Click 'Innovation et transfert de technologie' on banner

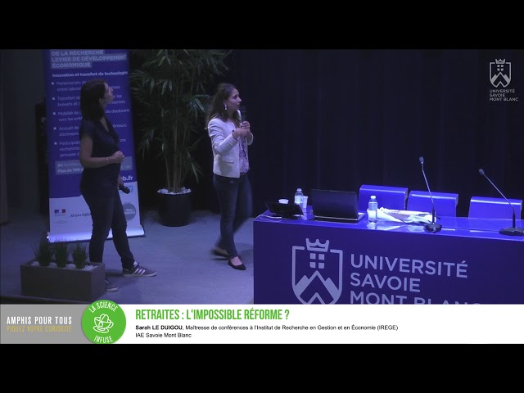pyautogui.click(x=90, y=74)
